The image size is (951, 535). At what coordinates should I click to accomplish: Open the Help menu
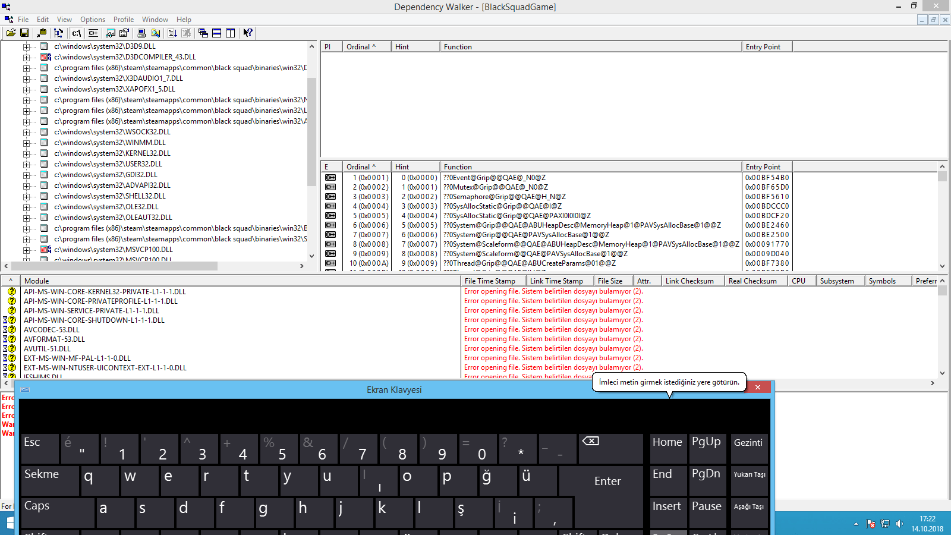click(184, 20)
